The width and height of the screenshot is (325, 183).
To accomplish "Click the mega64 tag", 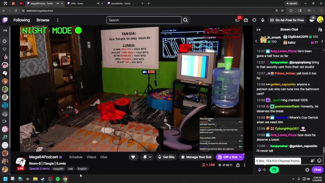I will point(58,169).
